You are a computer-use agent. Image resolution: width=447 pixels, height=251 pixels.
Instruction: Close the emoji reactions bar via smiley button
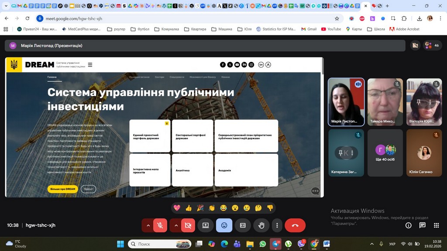[x=224, y=225]
